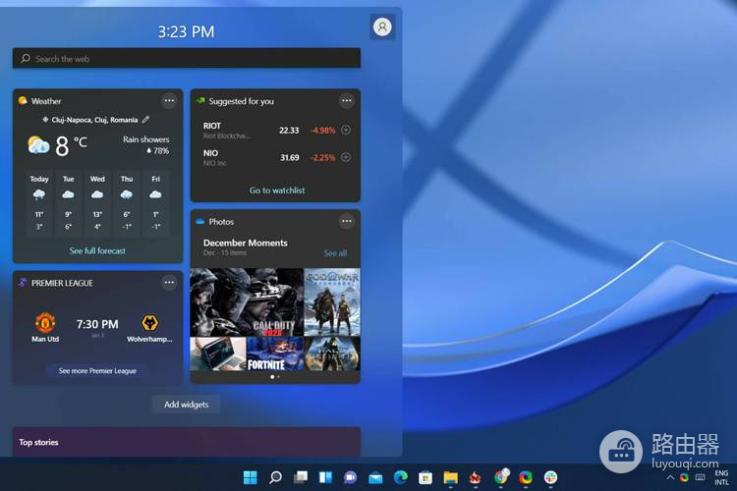This screenshot has width=737, height=491.
Task: Click Go to watchlist link
Action: pyautogui.click(x=276, y=191)
